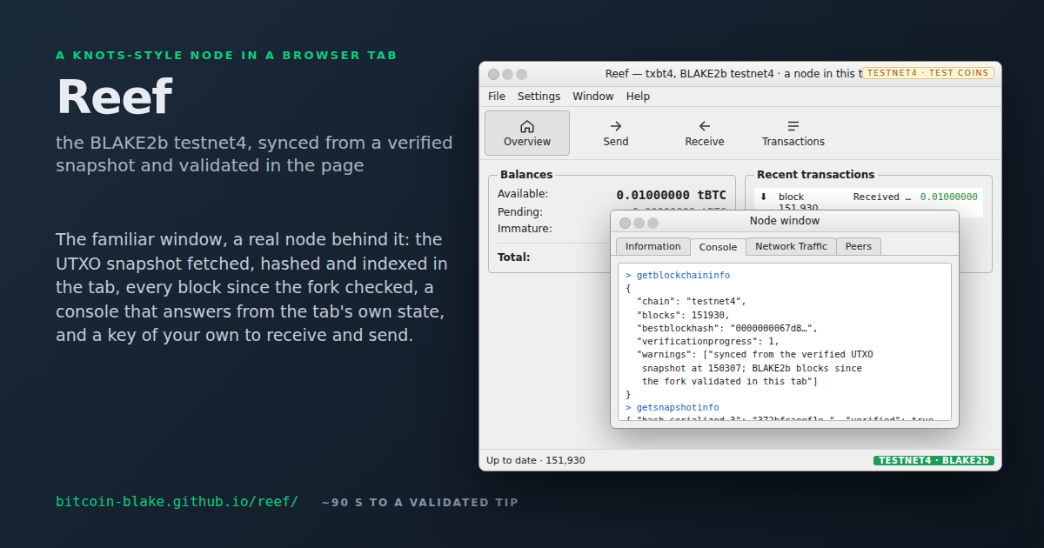The image size is (1044, 548).
Task: Click 'Received …' in the recent transaction row
Action: pos(882,197)
